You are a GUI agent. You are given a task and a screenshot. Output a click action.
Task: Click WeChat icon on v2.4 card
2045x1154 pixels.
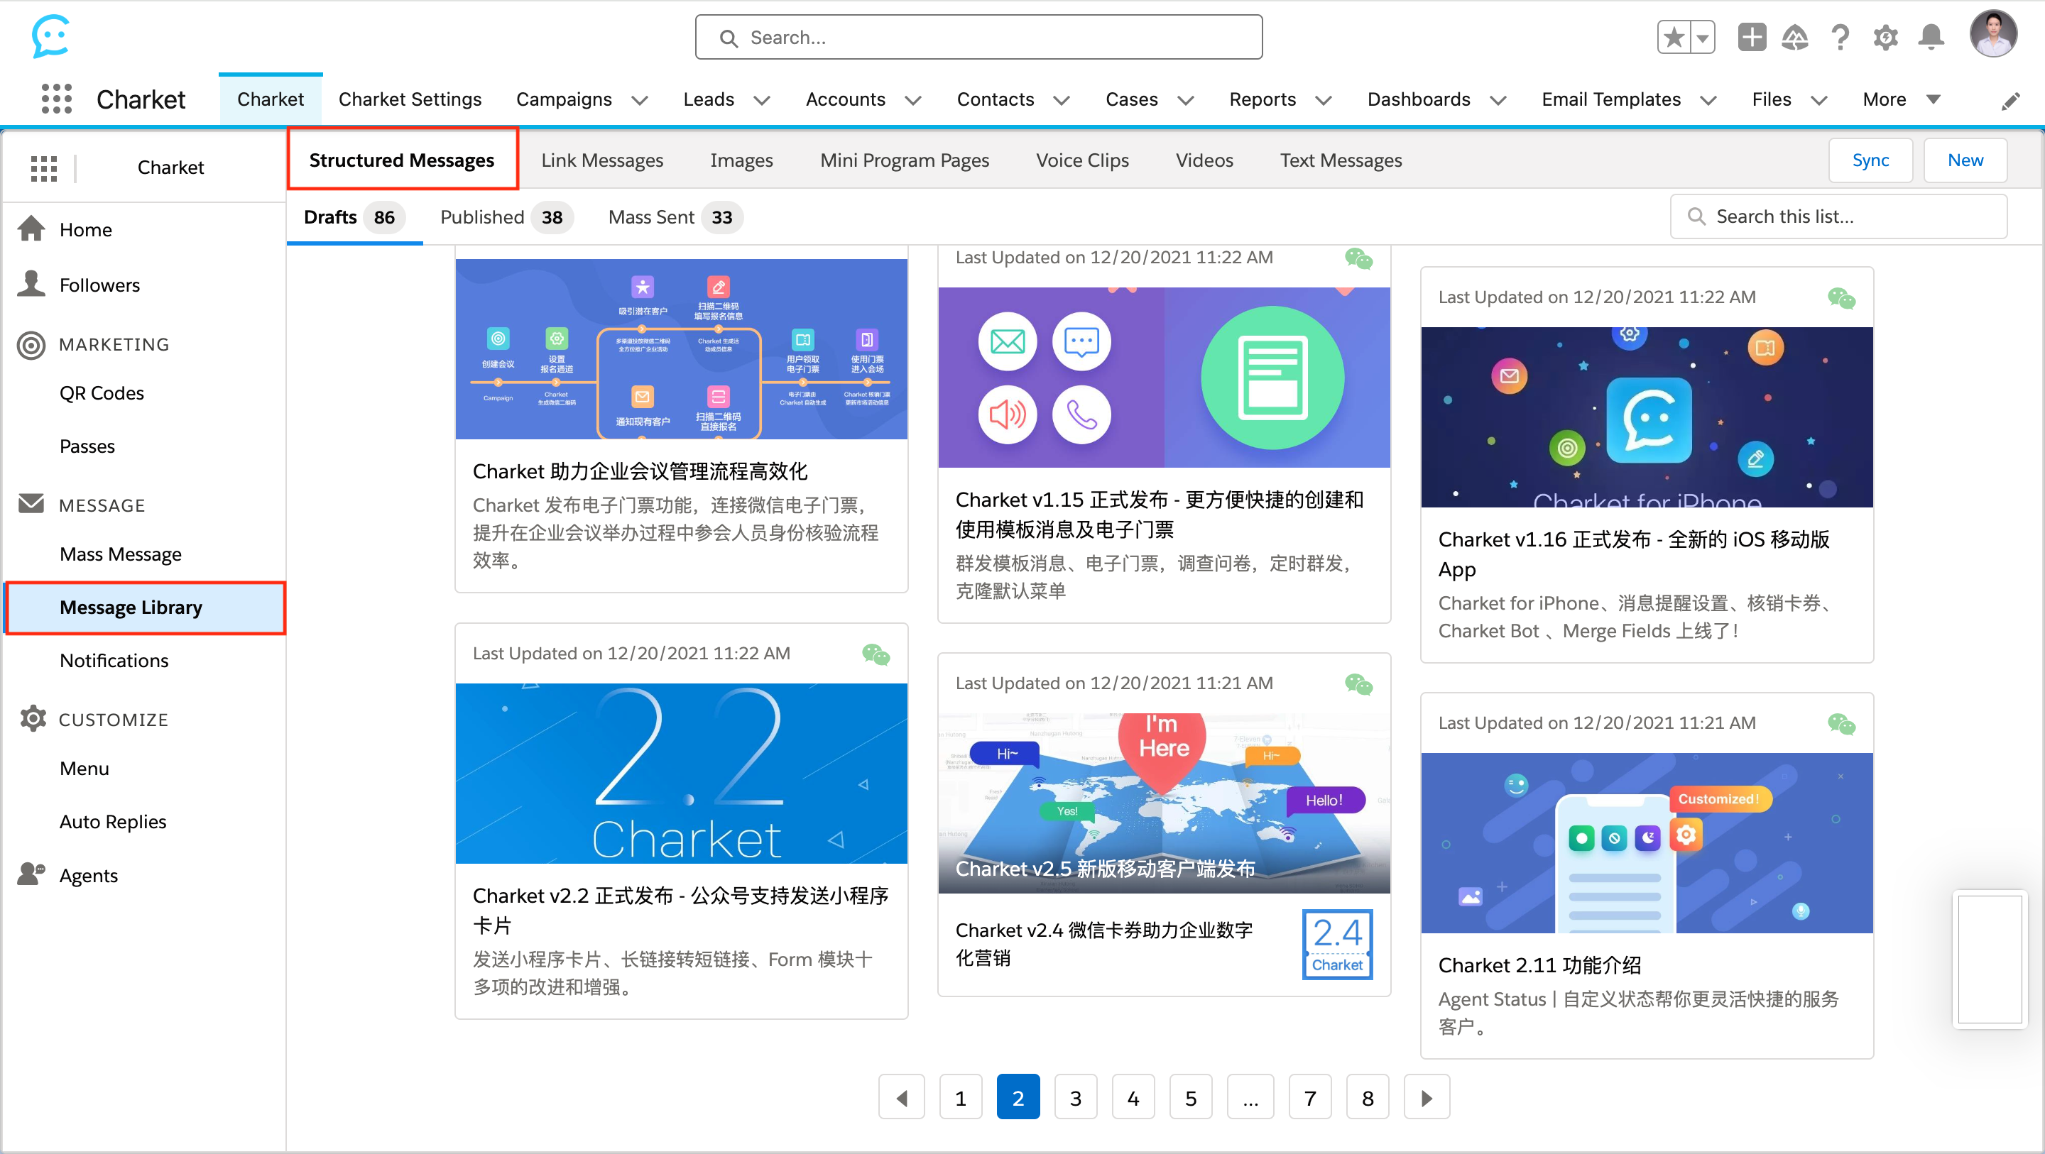coord(1358,684)
